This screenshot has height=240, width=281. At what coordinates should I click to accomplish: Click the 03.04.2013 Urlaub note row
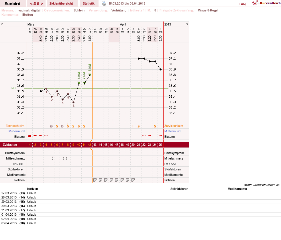(140, 223)
